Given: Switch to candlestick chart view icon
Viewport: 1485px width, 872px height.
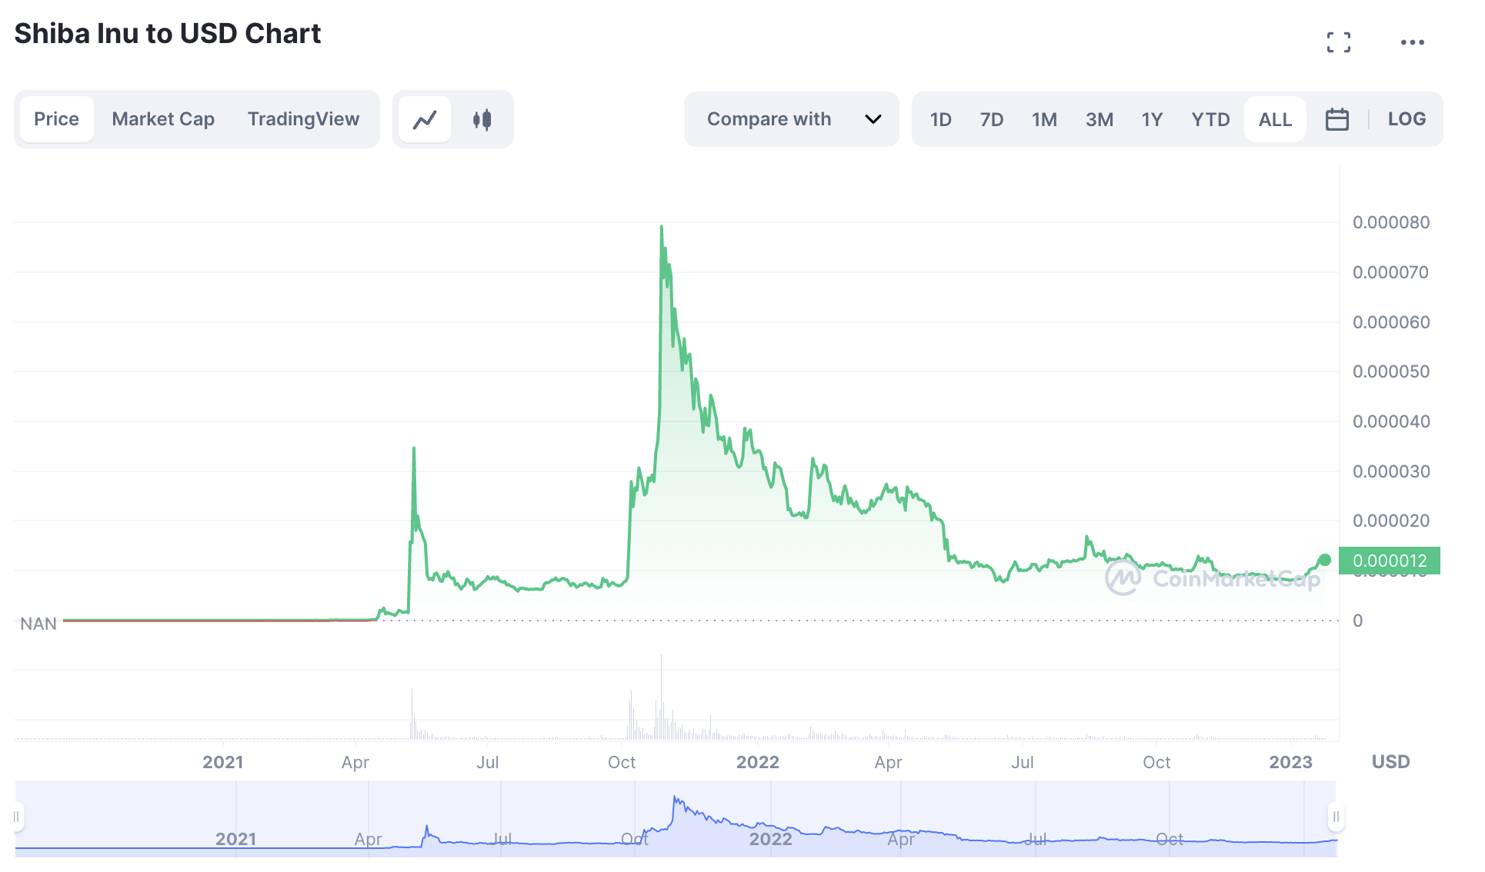Looking at the screenshot, I should (482, 119).
